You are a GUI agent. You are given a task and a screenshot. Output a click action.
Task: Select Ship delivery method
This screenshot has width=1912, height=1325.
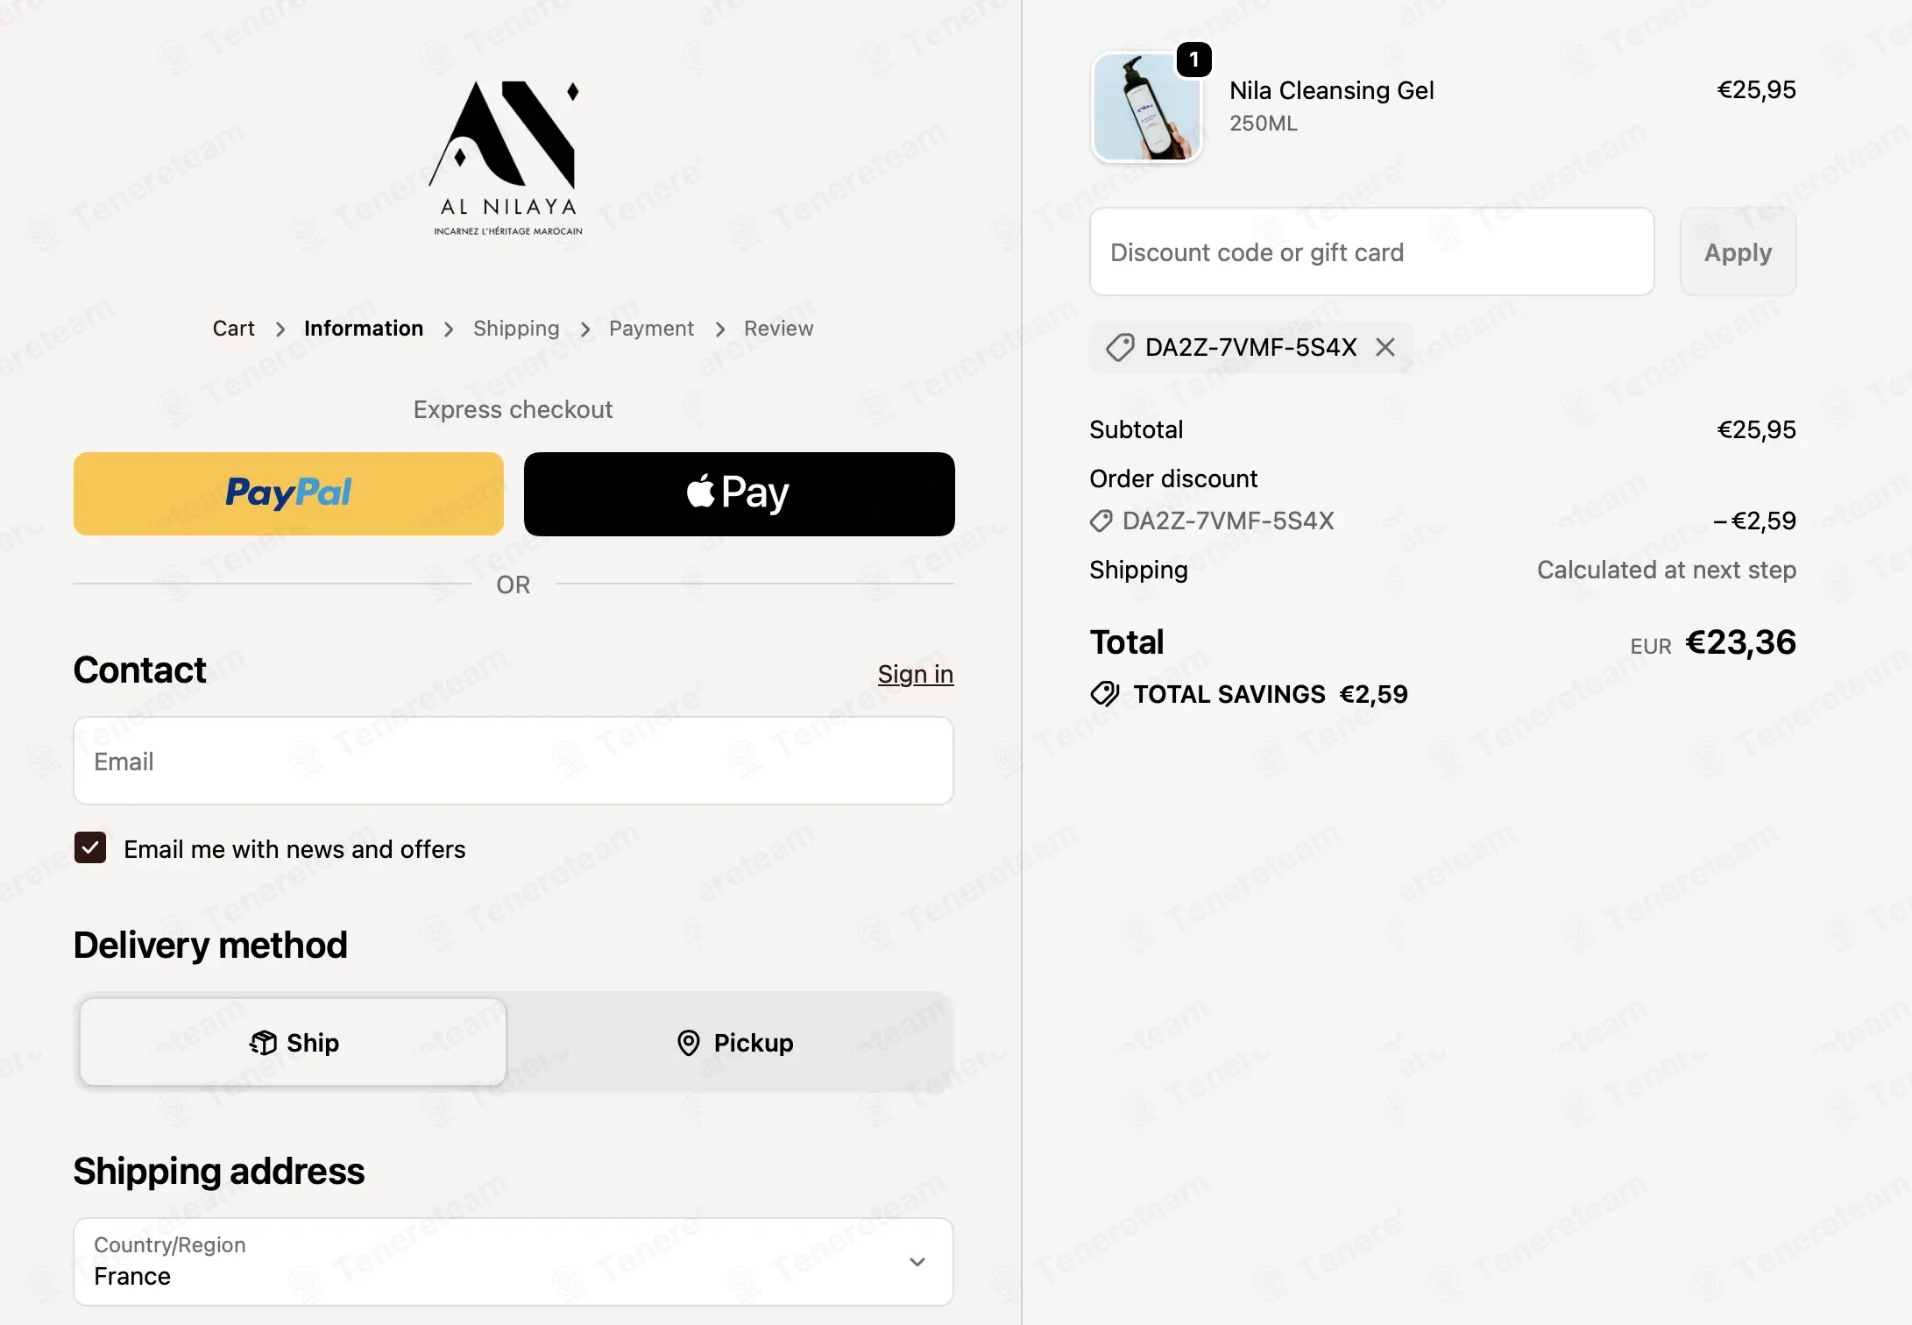[294, 1043]
